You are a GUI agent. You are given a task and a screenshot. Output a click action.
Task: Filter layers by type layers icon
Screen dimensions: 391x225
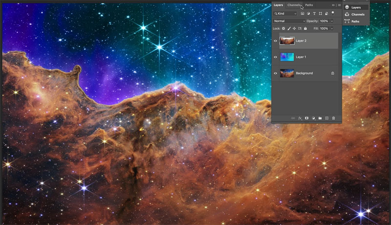pyautogui.click(x=314, y=14)
